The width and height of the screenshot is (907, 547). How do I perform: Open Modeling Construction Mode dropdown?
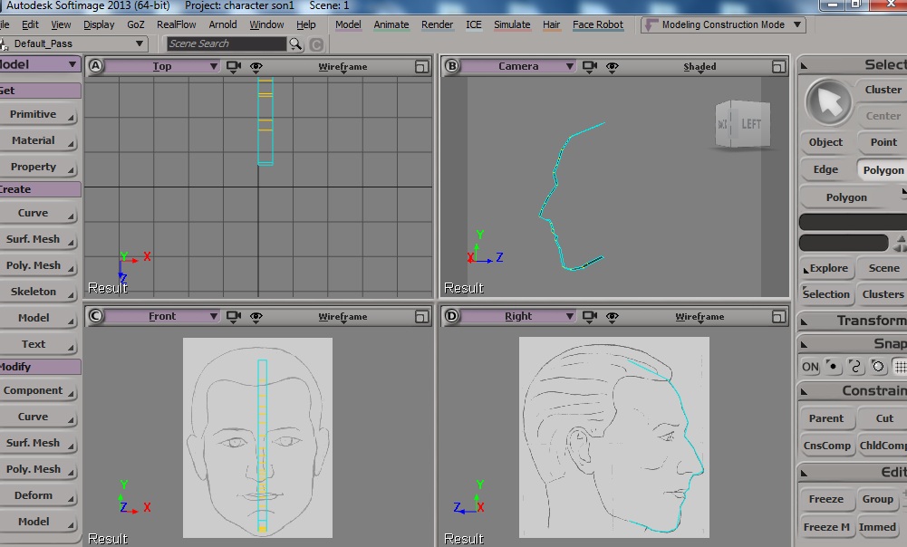pos(724,24)
